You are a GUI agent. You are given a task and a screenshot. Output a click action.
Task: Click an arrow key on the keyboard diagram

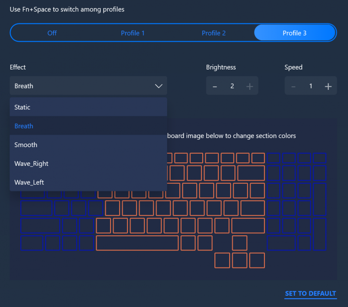tap(239, 261)
